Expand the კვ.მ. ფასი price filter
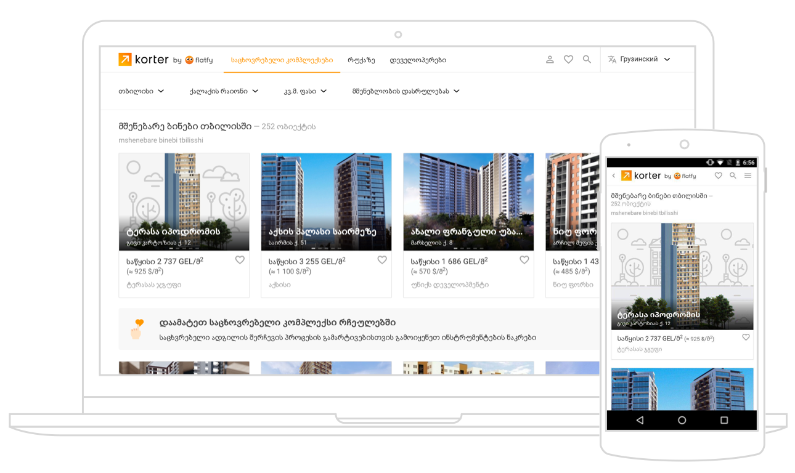Screen dimensions: 795x473 click(x=305, y=91)
